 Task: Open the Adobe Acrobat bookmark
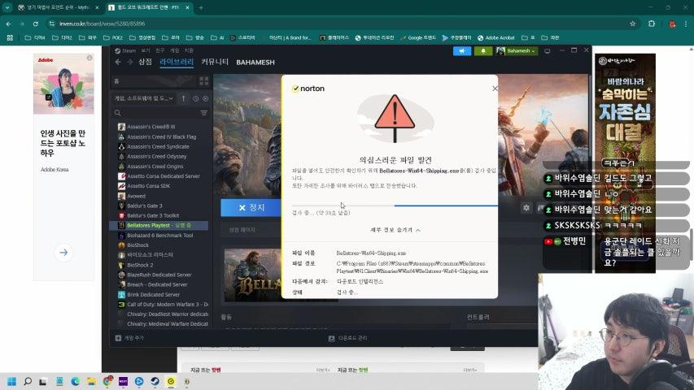495,38
